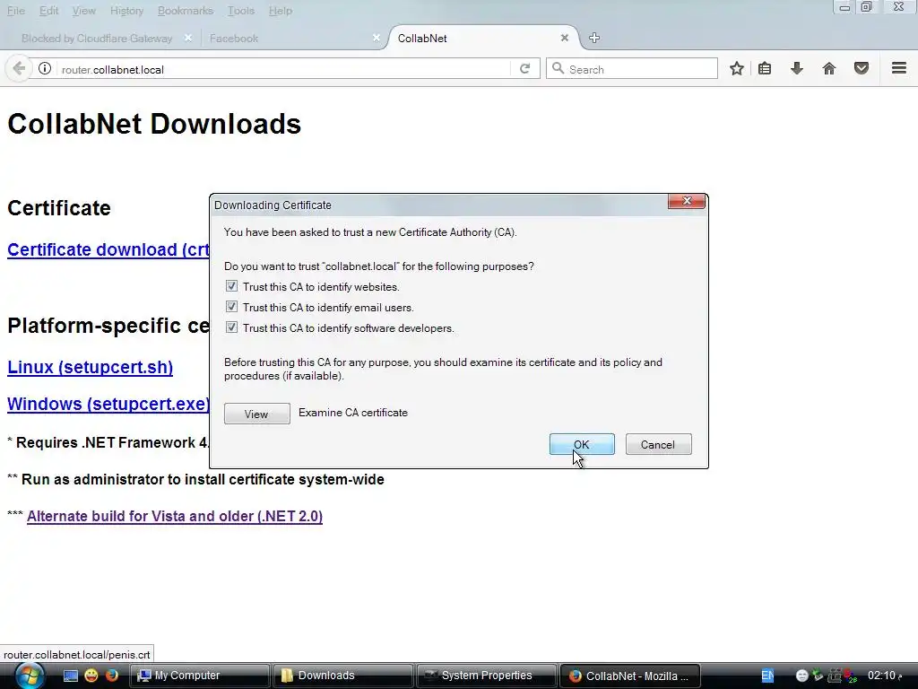This screenshot has width=918, height=689.
Task: Switch to the Facebook tab
Action: (234, 38)
